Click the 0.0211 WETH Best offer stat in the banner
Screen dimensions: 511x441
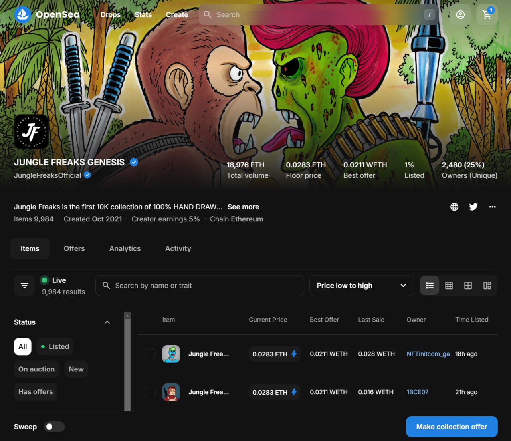(365, 170)
